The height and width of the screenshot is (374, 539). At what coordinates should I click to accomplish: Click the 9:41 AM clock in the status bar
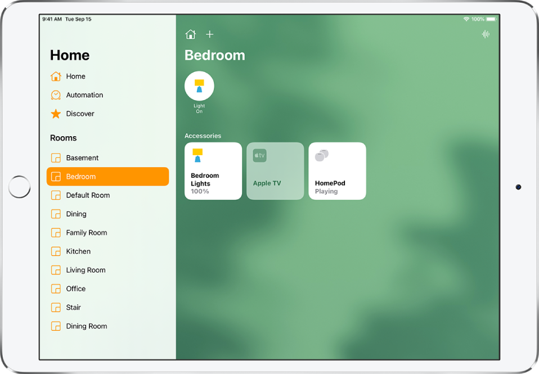pyautogui.click(x=52, y=19)
